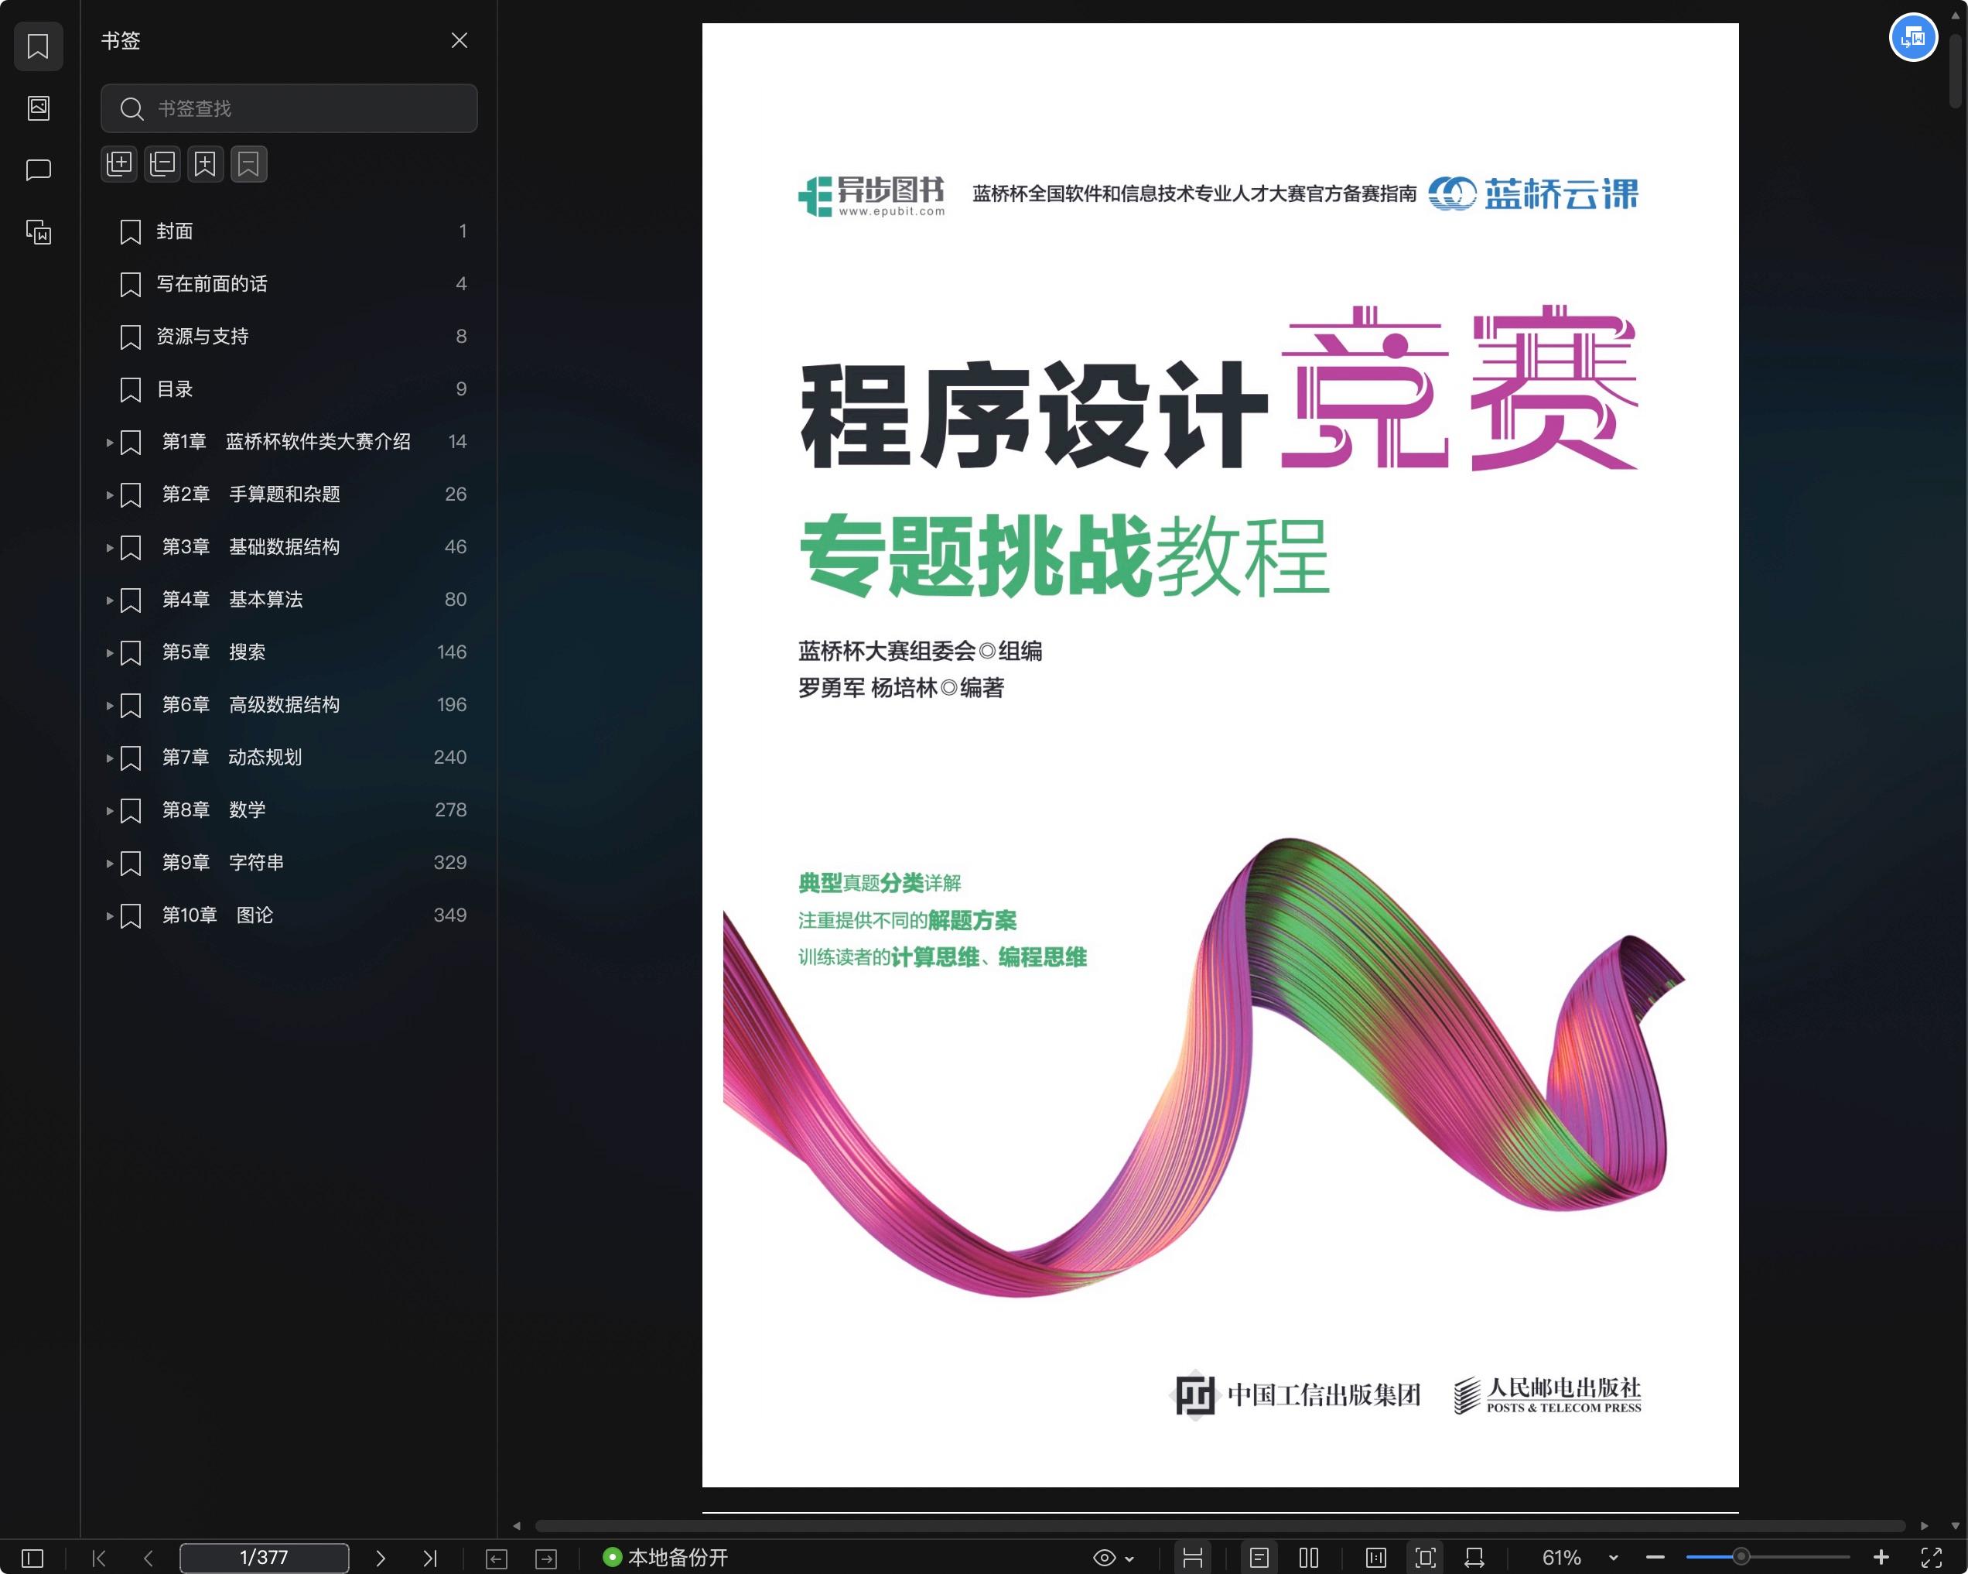This screenshot has width=1968, height=1574.
Task: Click the zoom in plus button
Action: pyautogui.click(x=1881, y=1558)
